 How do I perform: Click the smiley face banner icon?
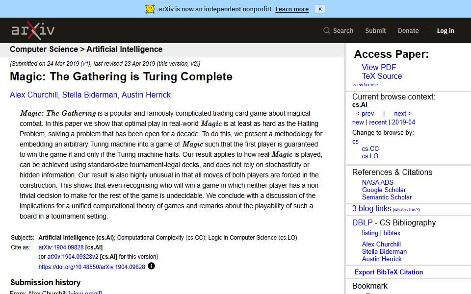pyautogui.click(x=150, y=9)
